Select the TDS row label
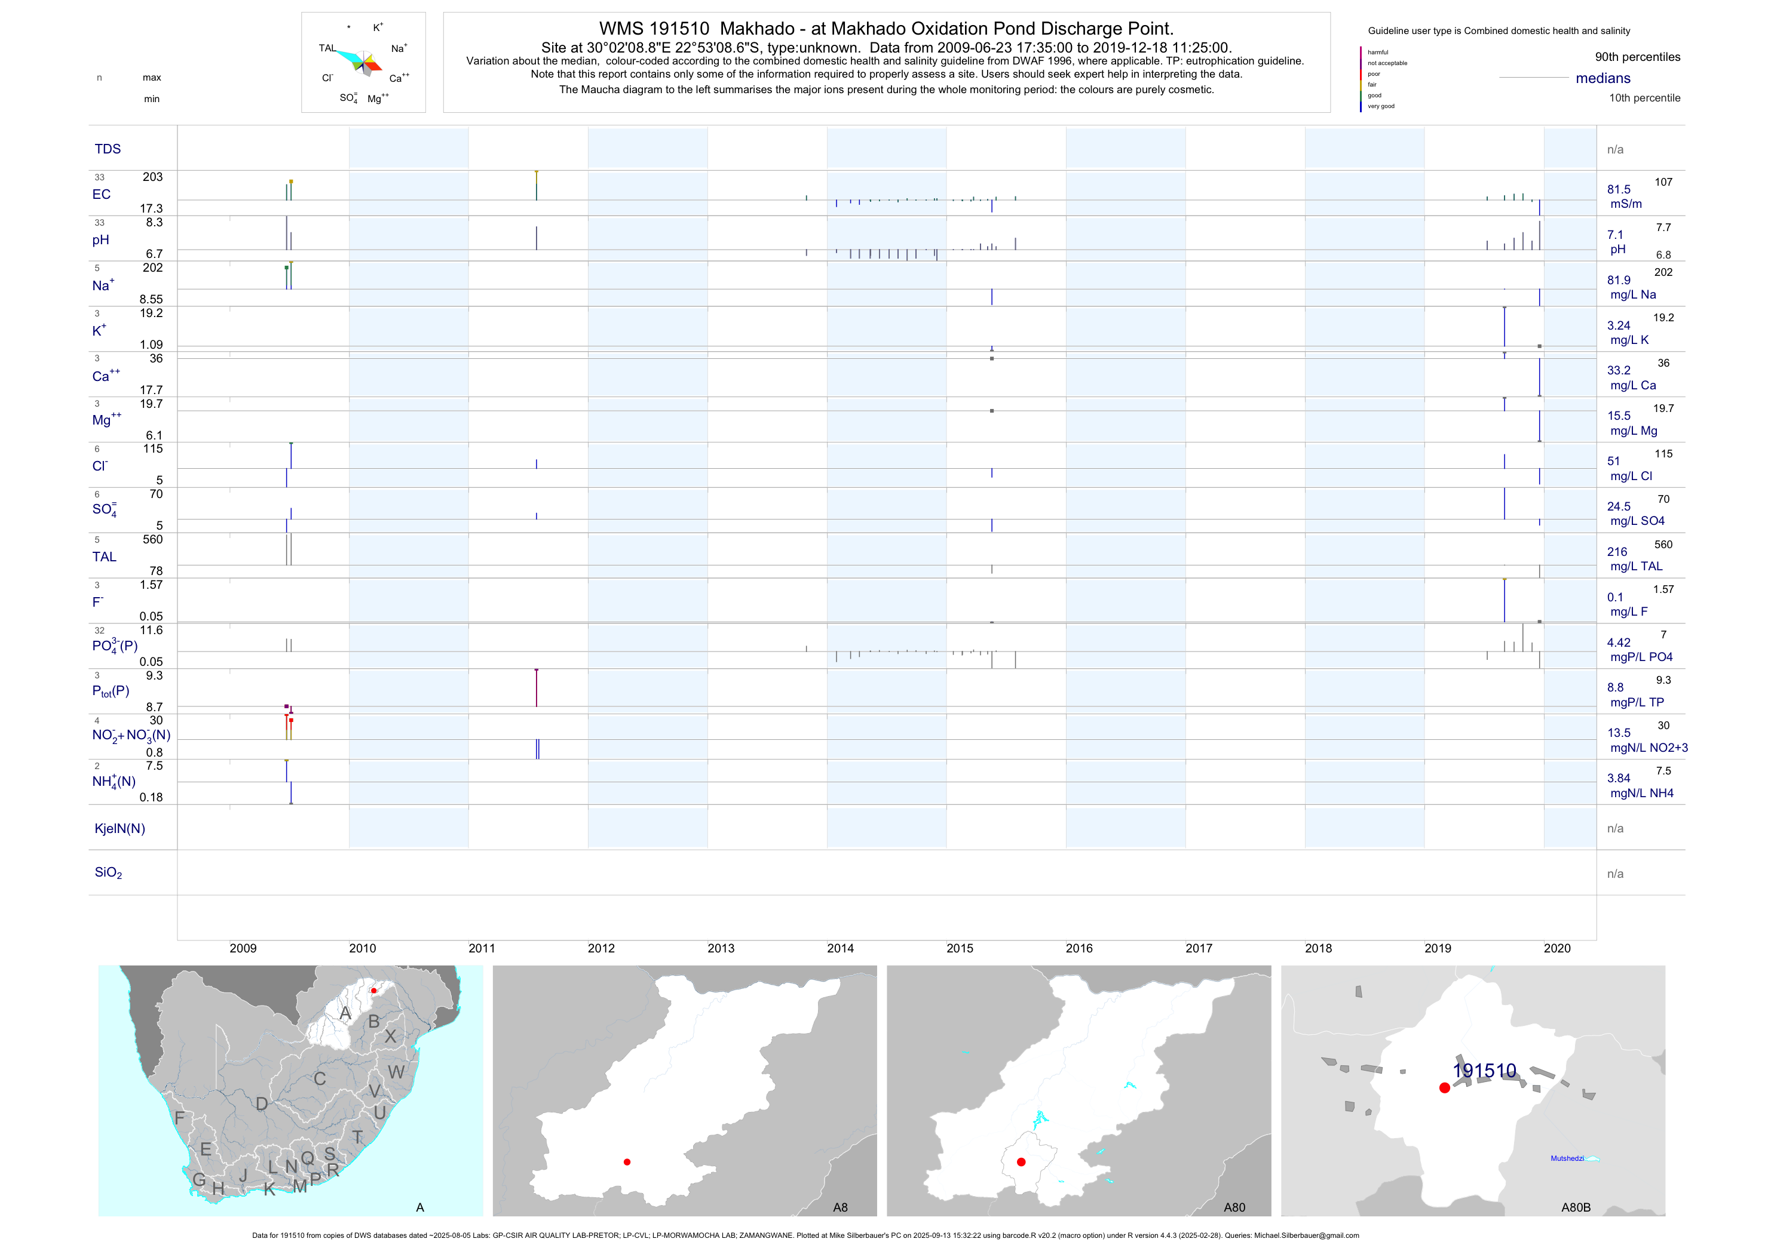Image resolution: width=1774 pixels, height=1254 pixels. pyautogui.click(x=108, y=149)
